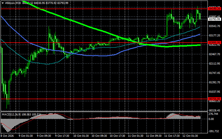Click the #Bitcoin,M30 chart title
Image resolution: width=222 pixels, height=139 pixels.
tap(13, 3)
